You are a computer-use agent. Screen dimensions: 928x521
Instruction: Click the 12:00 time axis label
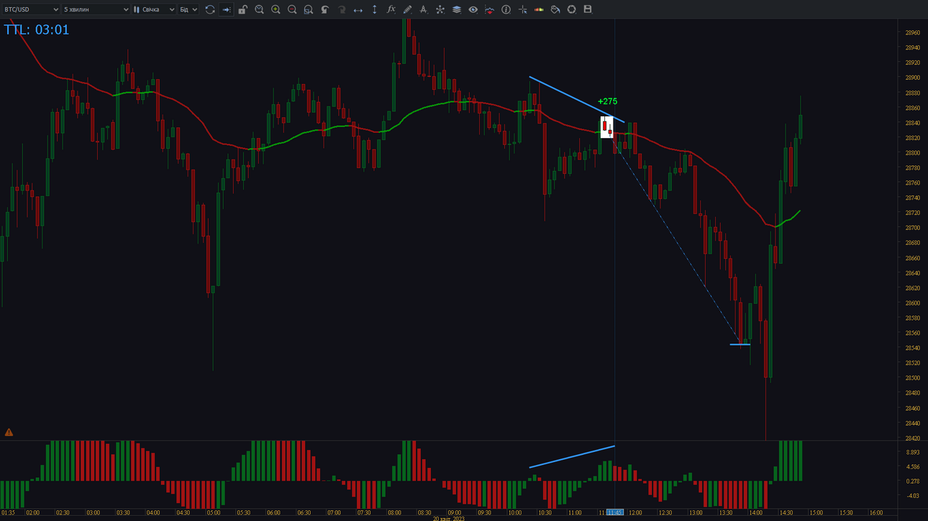coord(635,512)
